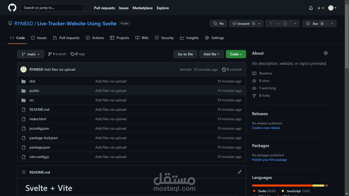View 1 watching in About sidebar
Viewport: 349px width, 196px height.
point(264,88)
